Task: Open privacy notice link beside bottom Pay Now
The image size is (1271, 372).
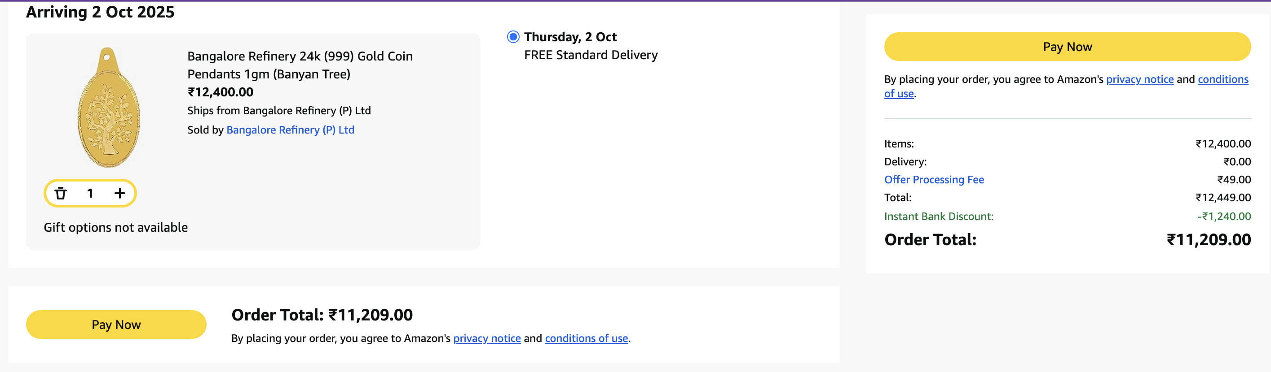Action: tap(486, 338)
